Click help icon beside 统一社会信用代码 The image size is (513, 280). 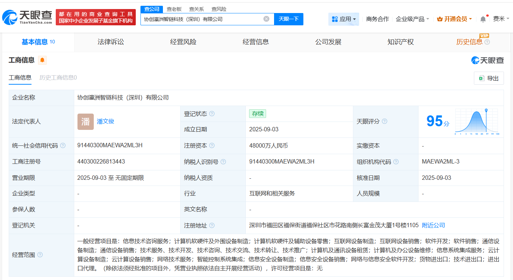pos(63,146)
